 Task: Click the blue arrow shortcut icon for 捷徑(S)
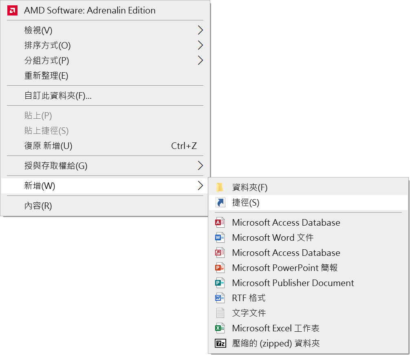[220, 203]
